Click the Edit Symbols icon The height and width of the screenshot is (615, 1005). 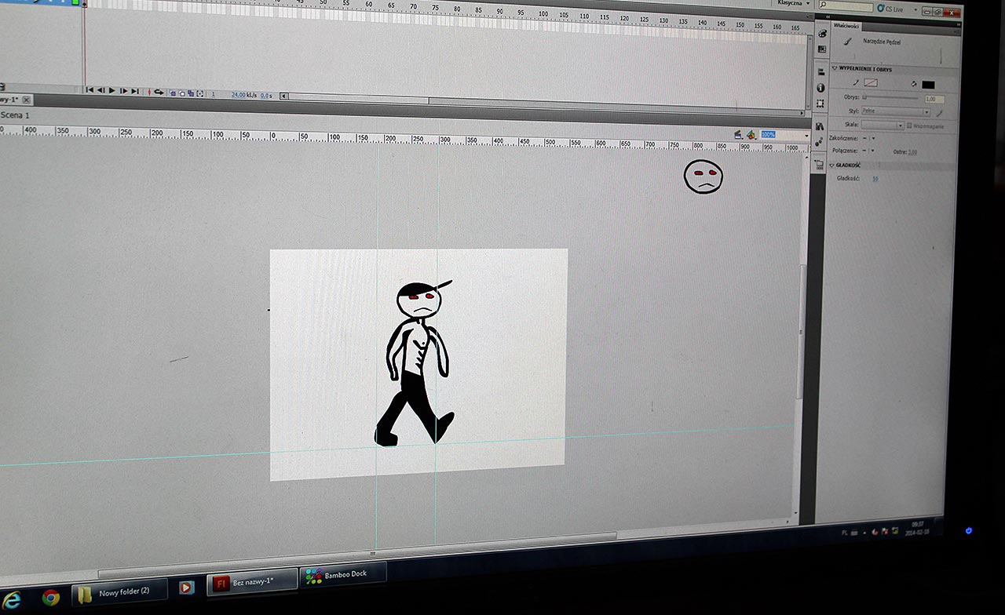pyautogui.click(x=751, y=135)
